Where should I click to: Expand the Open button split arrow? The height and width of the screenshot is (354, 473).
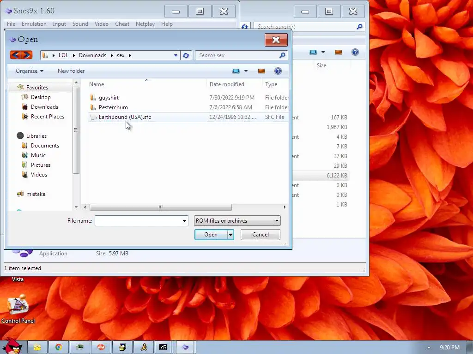coord(230,235)
